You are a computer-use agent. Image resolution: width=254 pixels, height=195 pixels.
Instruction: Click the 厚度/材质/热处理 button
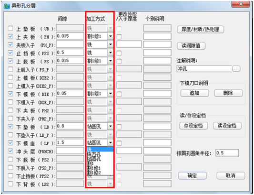click(200, 30)
